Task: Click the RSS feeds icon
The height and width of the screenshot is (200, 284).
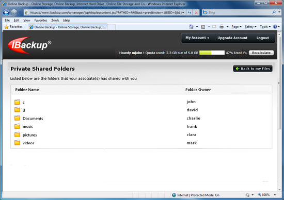Action: pos(203,27)
